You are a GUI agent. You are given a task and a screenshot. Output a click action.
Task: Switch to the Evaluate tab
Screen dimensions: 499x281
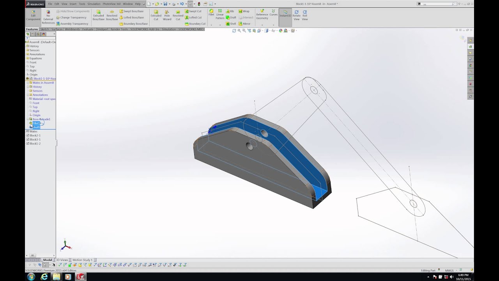pyautogui.click(x=88, y=29)
